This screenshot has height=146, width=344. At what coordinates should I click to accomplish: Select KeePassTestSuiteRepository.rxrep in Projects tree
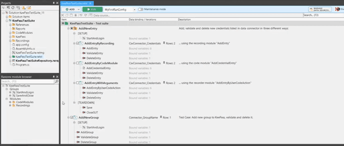click(38, 61)
